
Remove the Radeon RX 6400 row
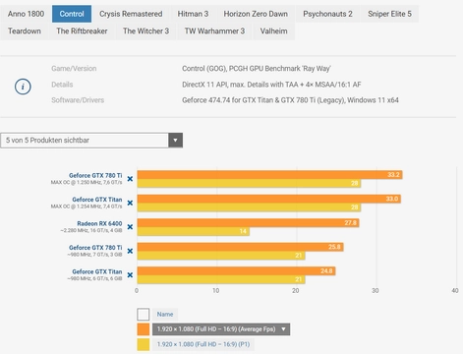point(130,227)
